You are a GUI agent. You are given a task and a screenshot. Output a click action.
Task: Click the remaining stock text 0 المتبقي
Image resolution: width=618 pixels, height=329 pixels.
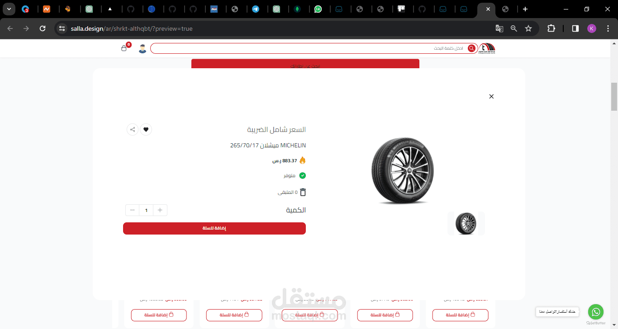click(x=288, y=192)
